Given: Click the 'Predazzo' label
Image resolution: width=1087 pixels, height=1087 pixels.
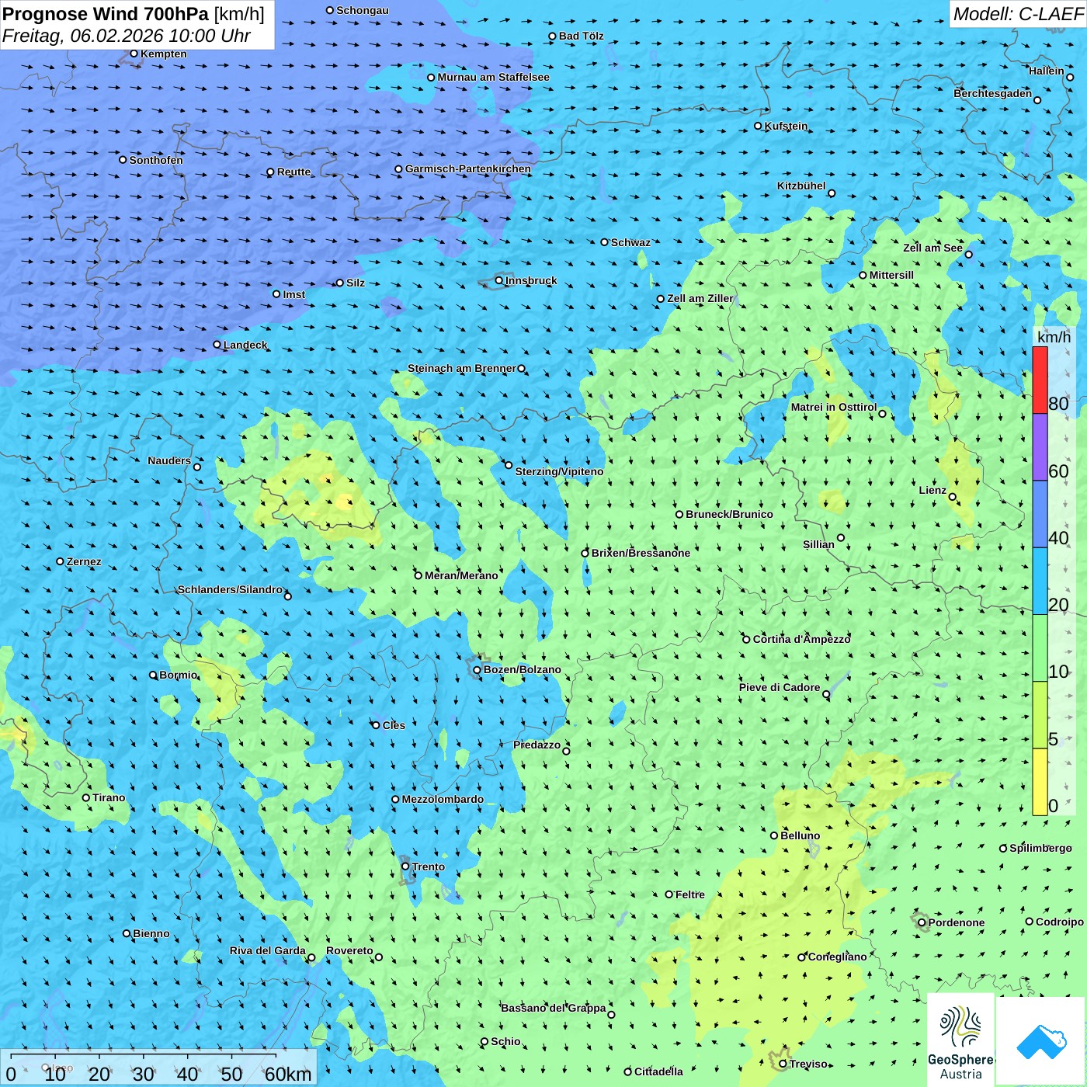Looking at the screenshot, I should (537, 745).
